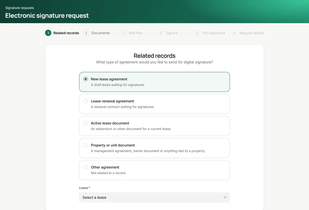309x210 pixels.
Task: Select the Other agreement radio button
Action: [x=86, y=167]
